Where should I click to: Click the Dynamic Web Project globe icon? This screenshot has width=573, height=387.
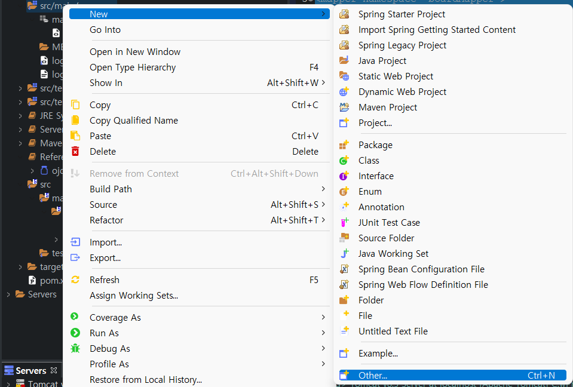344,91
